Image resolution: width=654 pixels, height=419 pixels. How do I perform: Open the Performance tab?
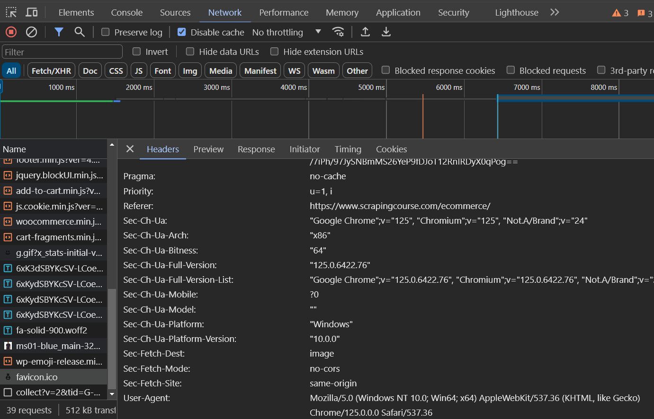(284, 13)
